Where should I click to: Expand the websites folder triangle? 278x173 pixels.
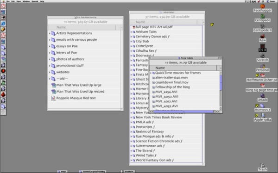[x=50, y=72]
